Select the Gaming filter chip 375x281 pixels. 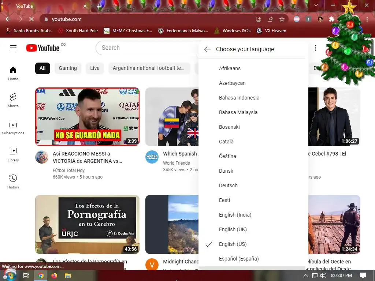(x=68, y=68)
